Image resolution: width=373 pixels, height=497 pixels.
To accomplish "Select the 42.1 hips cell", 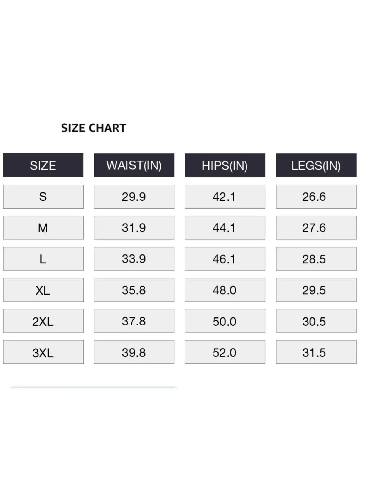I will pyautogui.click(x=225, y=197).
